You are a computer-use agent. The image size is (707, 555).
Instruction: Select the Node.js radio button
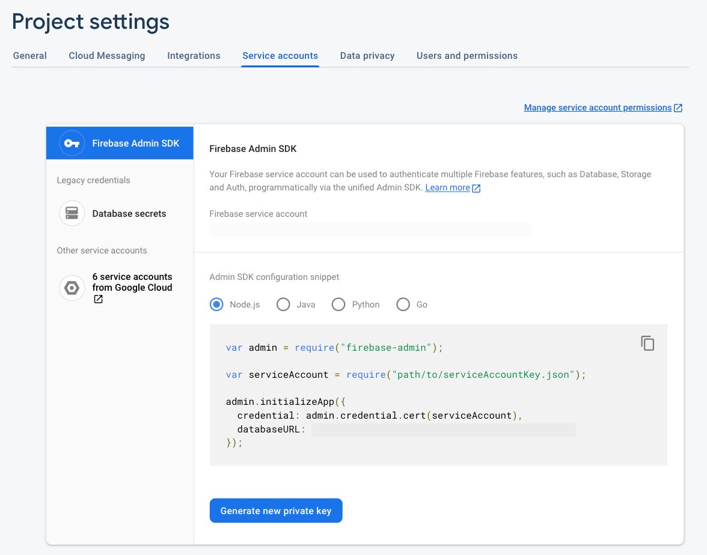pos(216,305)
